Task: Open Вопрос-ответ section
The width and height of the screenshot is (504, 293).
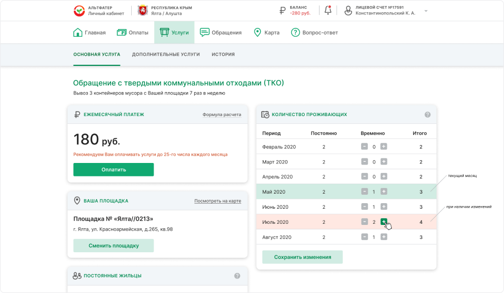Action: tap(314, 32)
